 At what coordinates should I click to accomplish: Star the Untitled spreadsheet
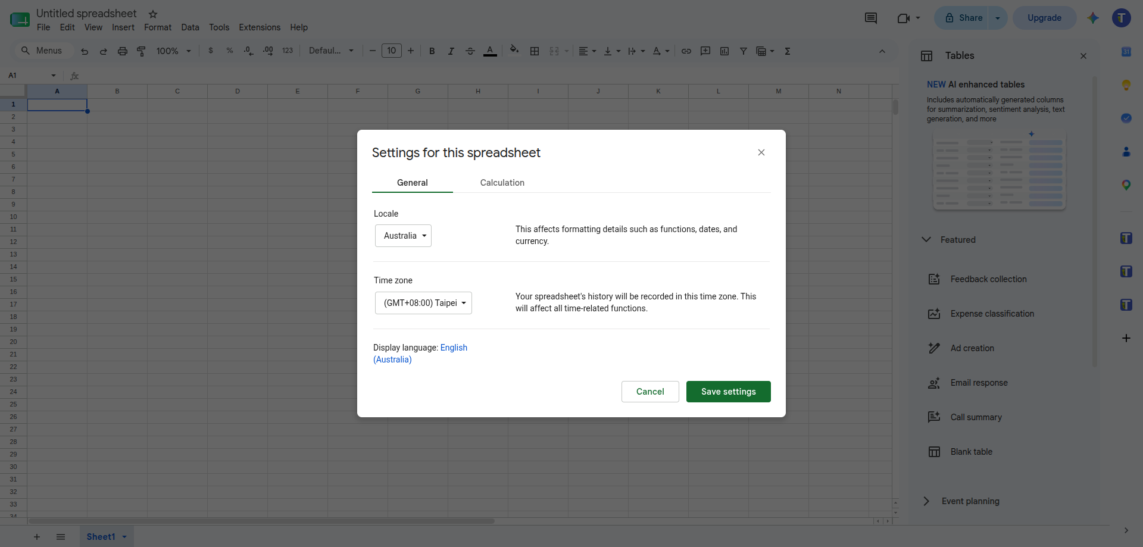pyautogui.click(x=153, y=14)
